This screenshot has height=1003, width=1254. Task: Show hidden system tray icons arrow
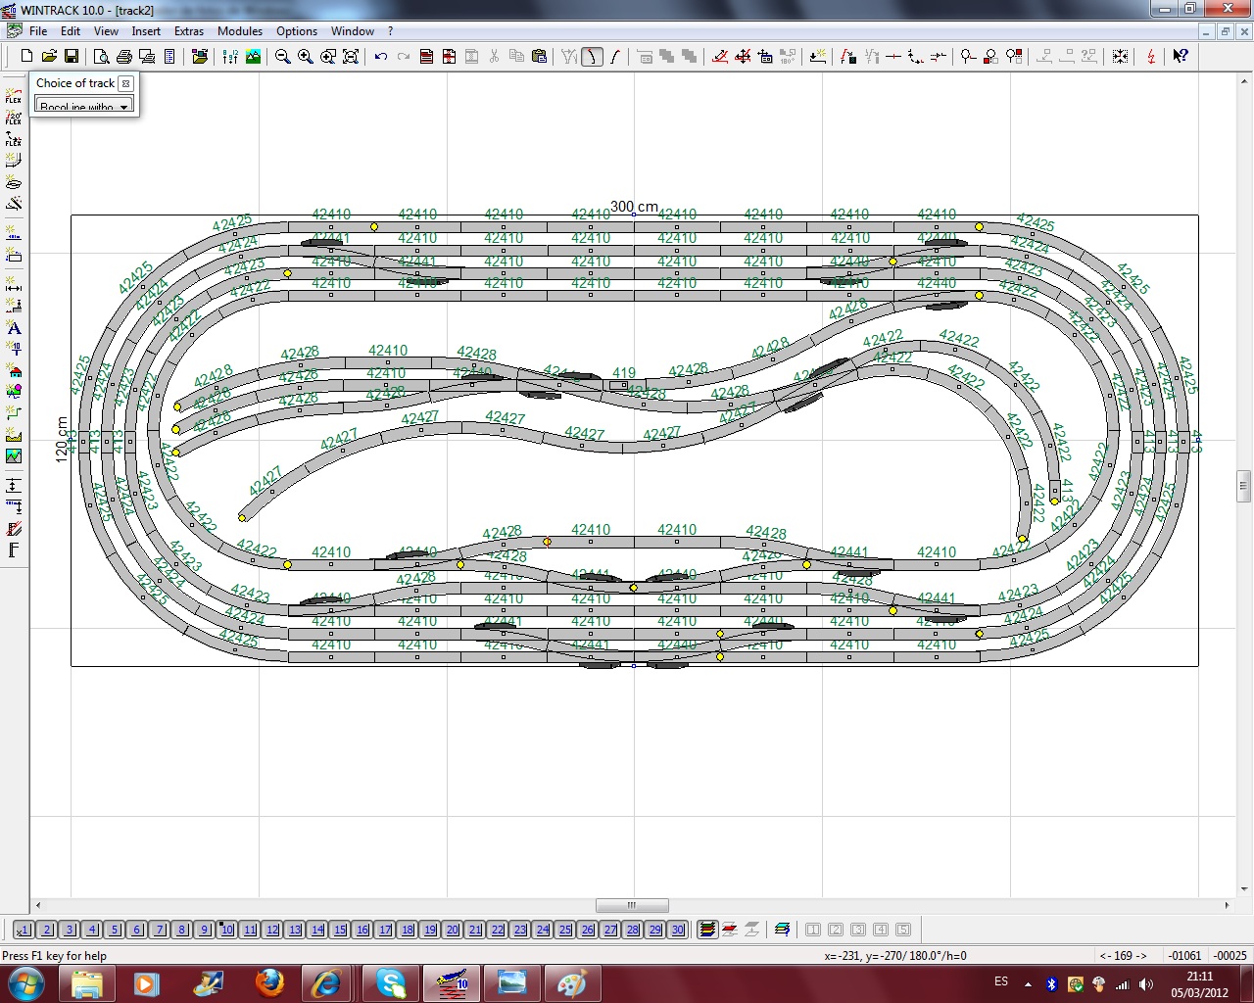tap(1028, 982)
